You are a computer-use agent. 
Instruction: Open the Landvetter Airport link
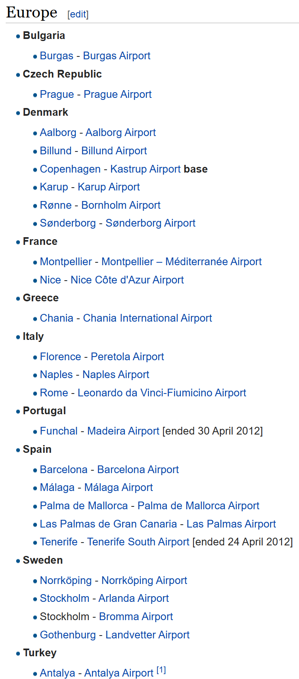click(x=147, y=635)
